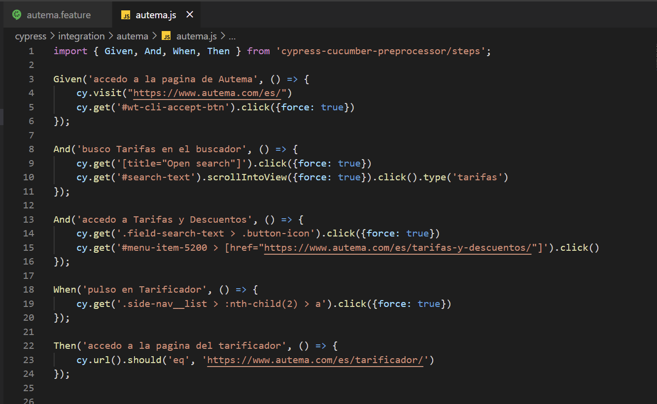Click the 'import' keyword on line 1

click(70, 51)
